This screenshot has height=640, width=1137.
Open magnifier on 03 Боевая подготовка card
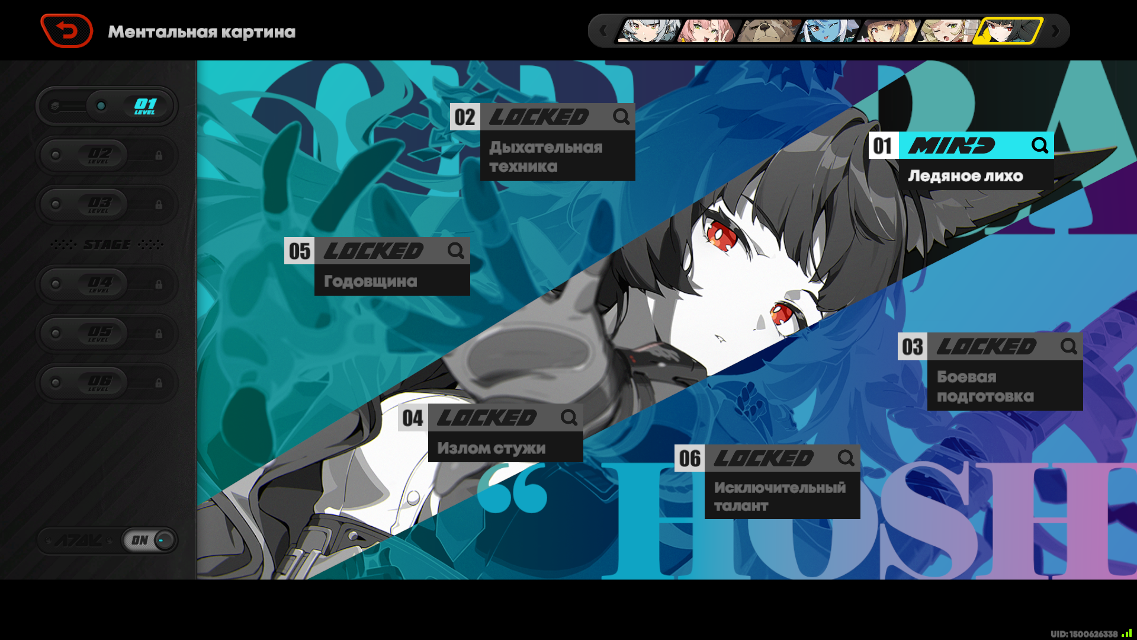[x=1068, y=346]
